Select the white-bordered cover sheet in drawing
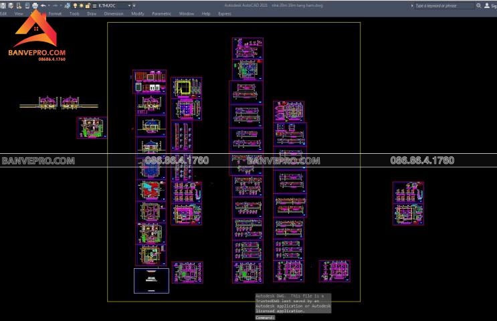 point(152,281)
